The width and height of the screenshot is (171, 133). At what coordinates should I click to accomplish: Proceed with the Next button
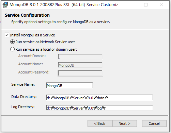pyautogui.click(x=125, y=123)
